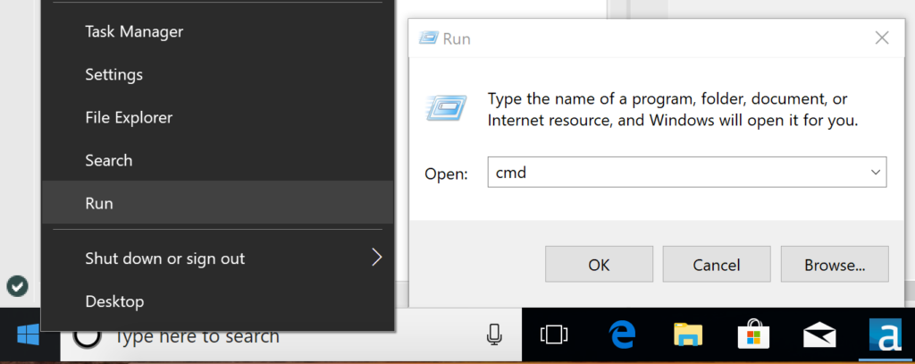The width and height of the screenshot is (915, 364).
Task: Click the green checkmark status badge
Action: click(x=17, y=286)
